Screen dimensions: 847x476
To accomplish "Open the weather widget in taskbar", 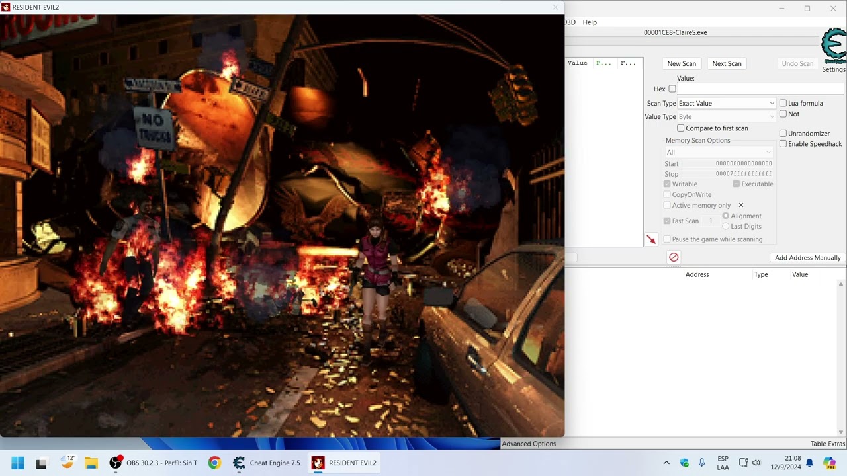I will [67, 463].
